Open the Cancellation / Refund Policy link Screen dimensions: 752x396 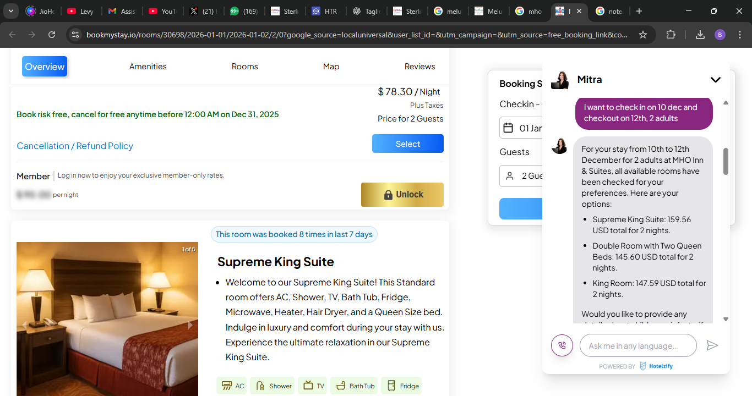click(75, 146)
